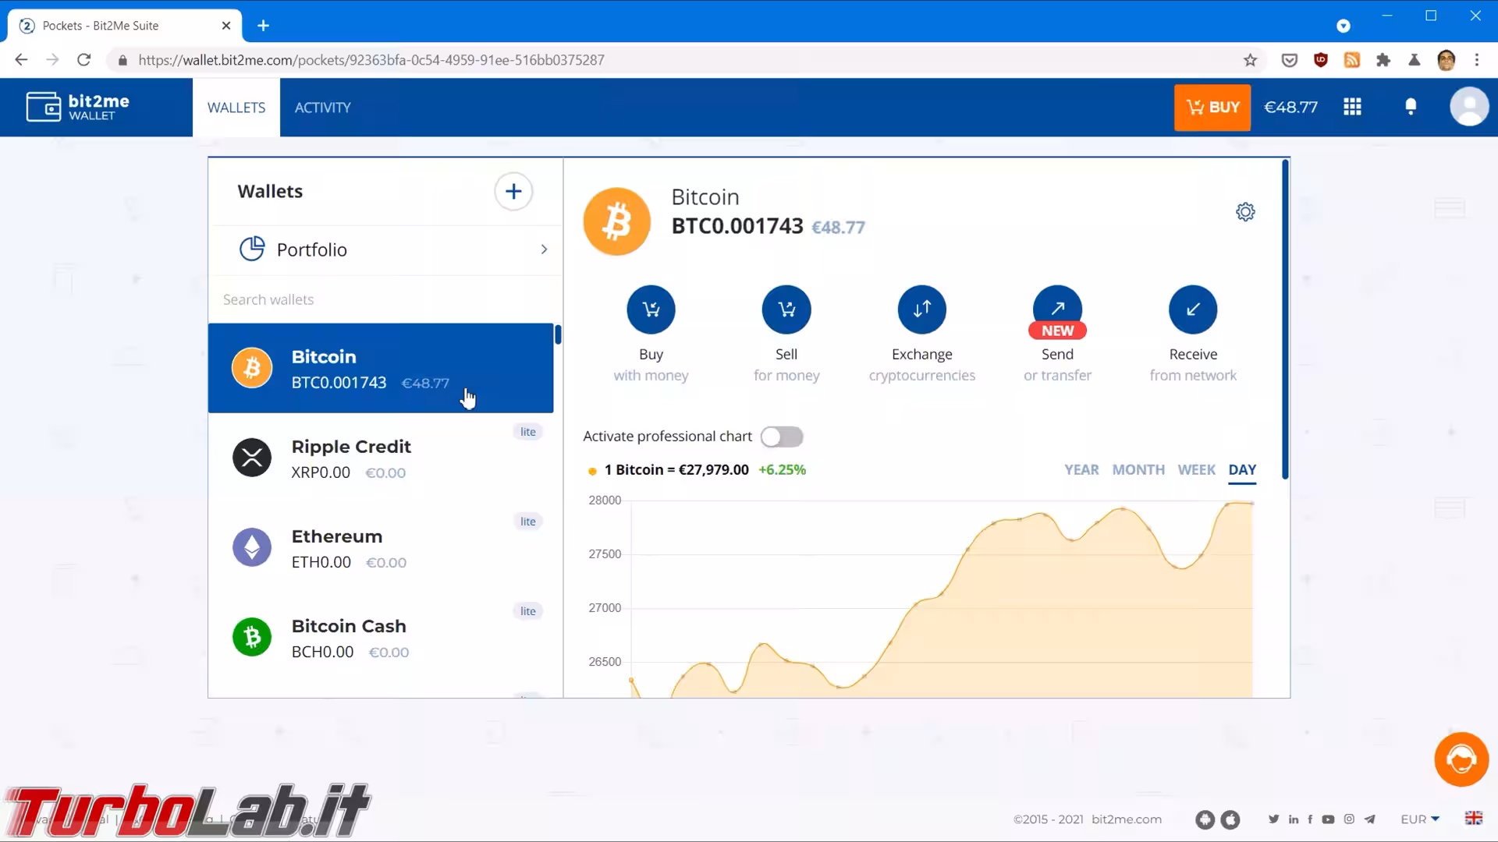Viewport: 1498px width, 842px height.
Task: Open live support chat bubble
Action: (x=1461, y=759)
